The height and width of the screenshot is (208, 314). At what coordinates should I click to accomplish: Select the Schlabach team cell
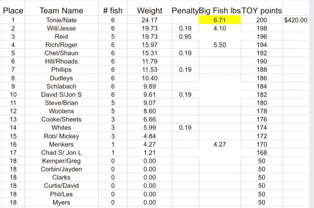[x=61, y=86]
